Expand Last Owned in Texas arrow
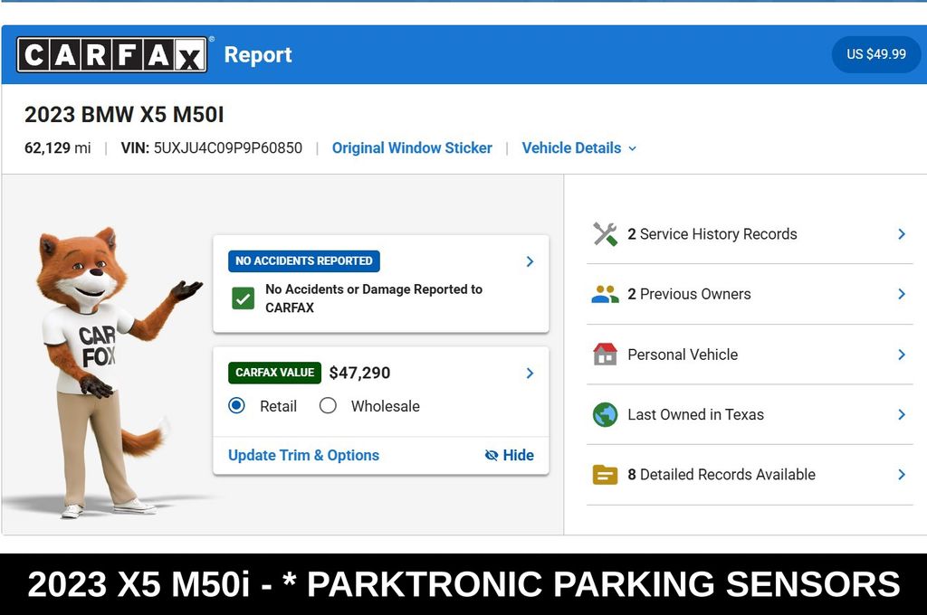Screen dimensions: 927x615 pyautogui.click(x=902, y=415)
